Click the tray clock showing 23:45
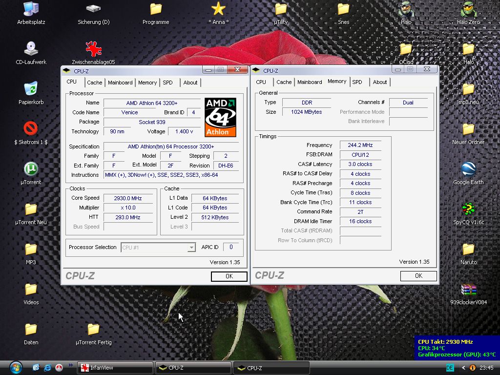The width and height of the screenshot is (500, 375). click(486, 368)
